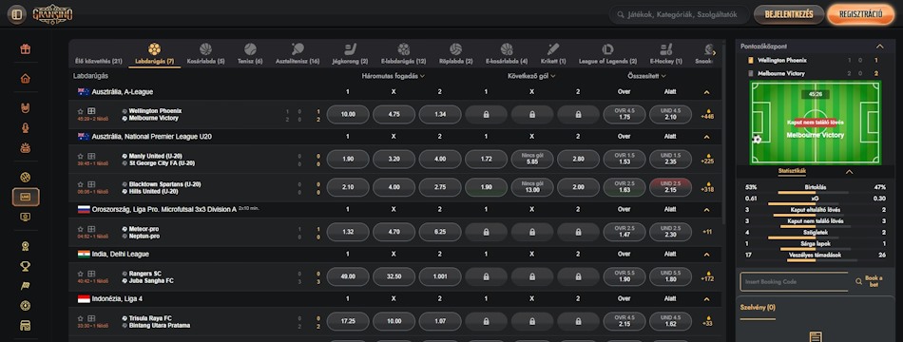
Task: Click the search field Játékok, Kategóriák, Szolgáltatók
Action: pyautogui.click(x=680, y=15)
